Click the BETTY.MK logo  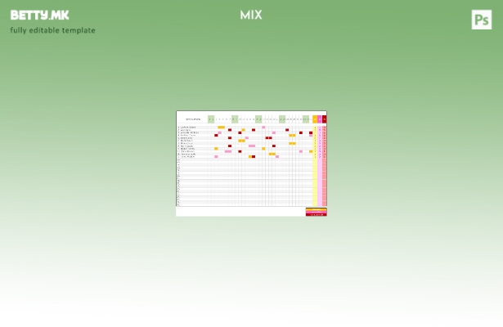pyautogui.click(x=39, y=15)
